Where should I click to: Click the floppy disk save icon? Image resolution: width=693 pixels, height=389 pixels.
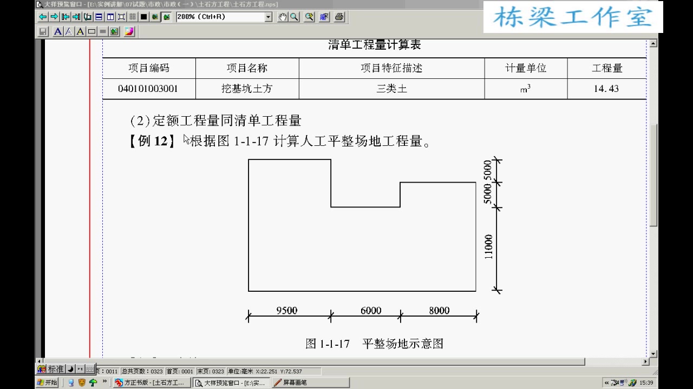pyautogui.click(x=43, y=32)
